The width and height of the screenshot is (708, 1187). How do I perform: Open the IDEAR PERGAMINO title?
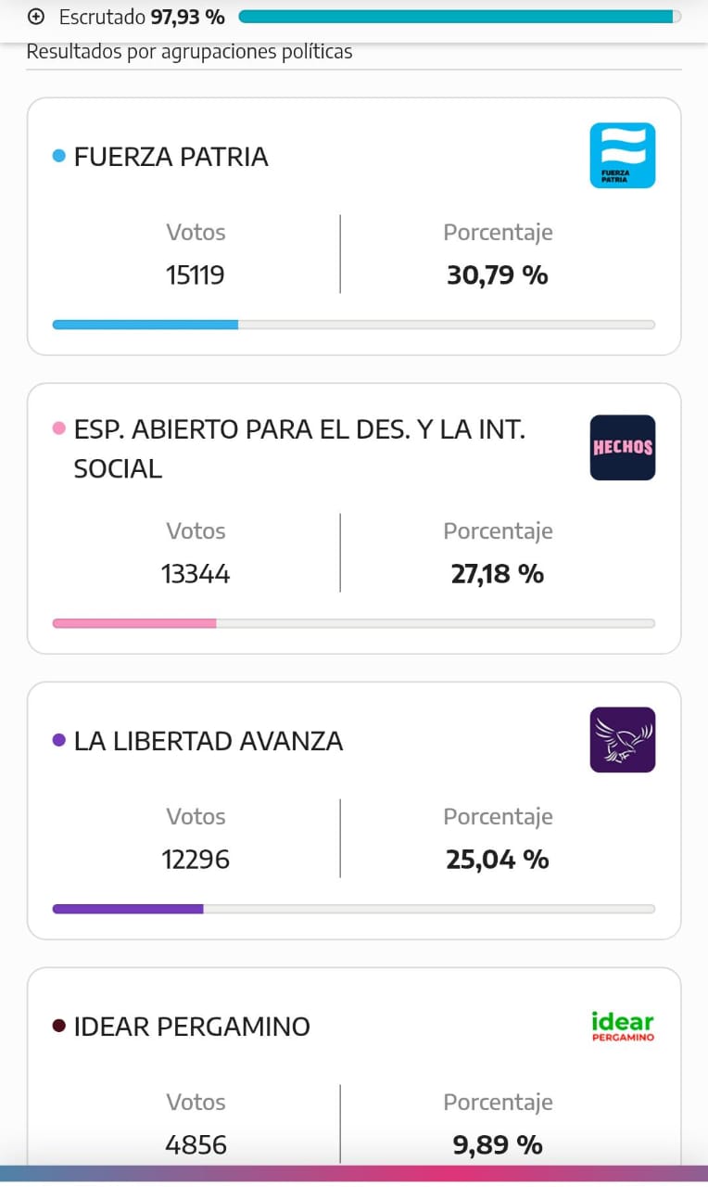(x=192, y=1027)
